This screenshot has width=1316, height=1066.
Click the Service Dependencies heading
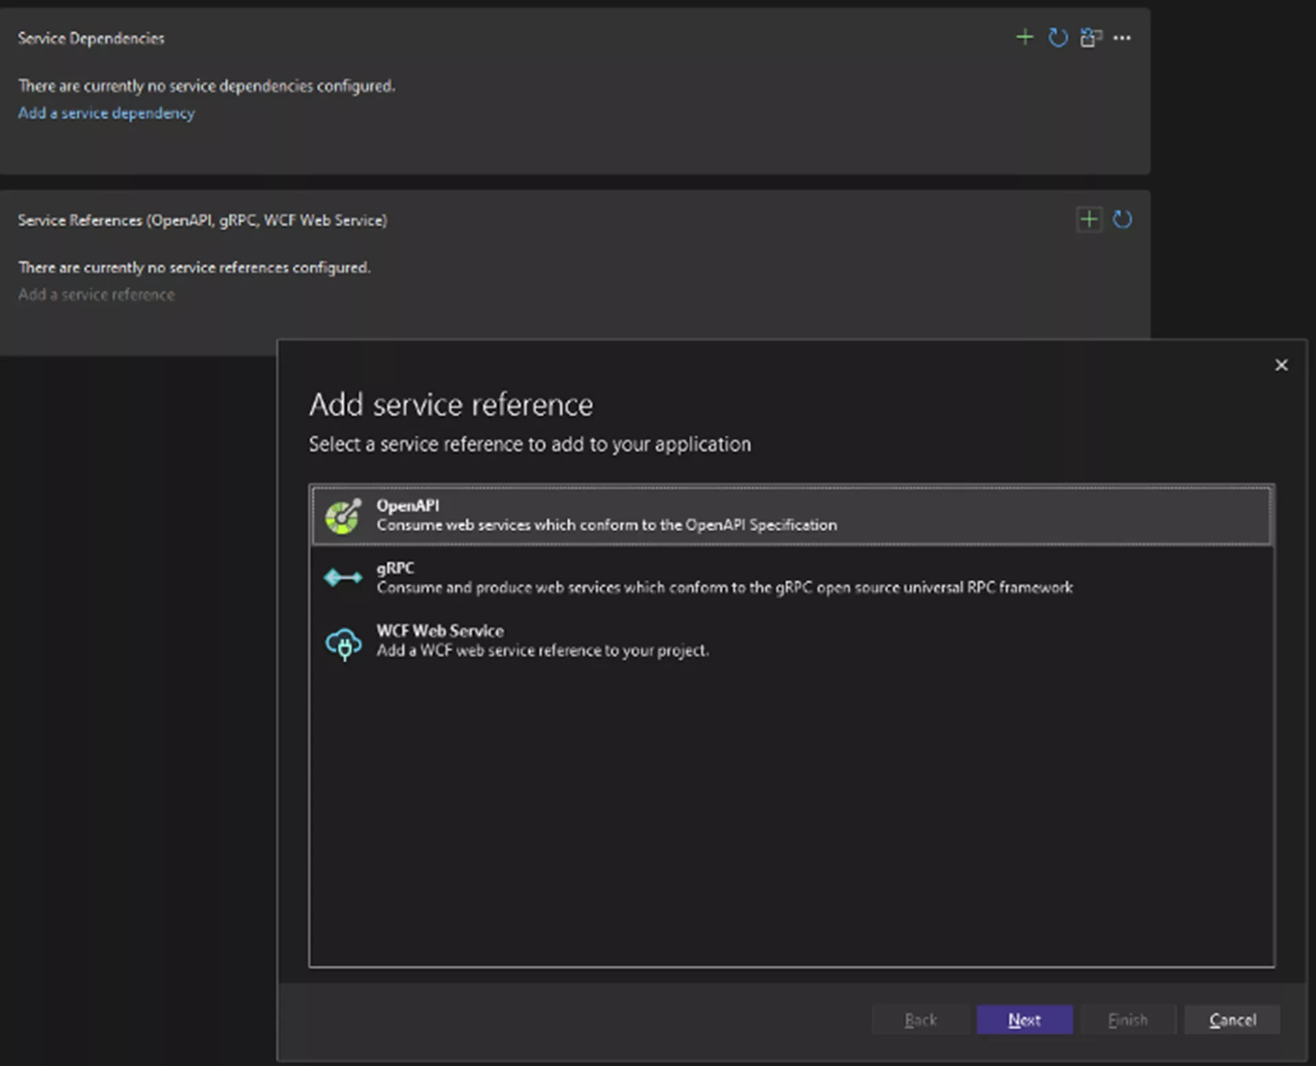coord(91,38)
